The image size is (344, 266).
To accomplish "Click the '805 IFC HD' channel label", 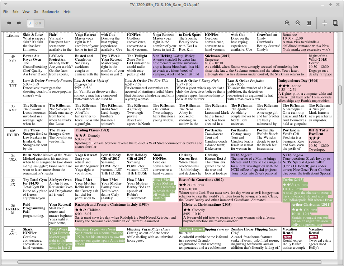I will (x=13, y=133).
